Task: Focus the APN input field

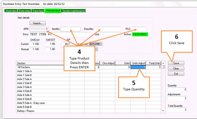Action: (39, 29)
